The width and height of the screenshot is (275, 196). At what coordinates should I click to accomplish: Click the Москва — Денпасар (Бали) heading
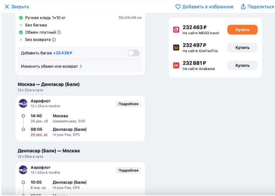(x=49, y=84)
